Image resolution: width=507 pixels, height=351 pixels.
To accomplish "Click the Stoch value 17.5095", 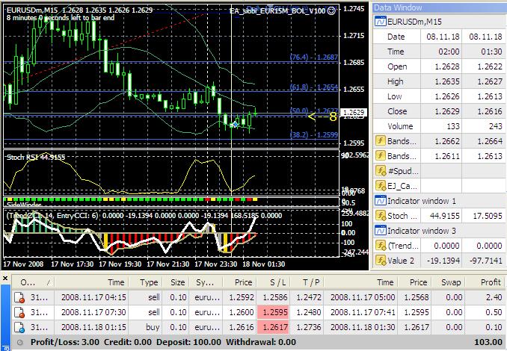I will [x=488, y=215].
